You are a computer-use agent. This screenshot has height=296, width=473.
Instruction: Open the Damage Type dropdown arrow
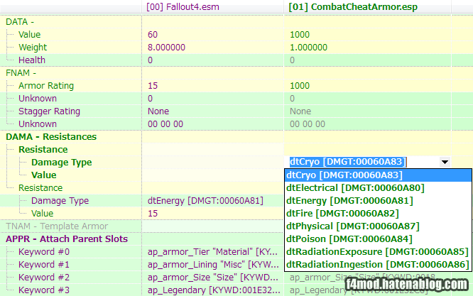click(x=445, y=162)
